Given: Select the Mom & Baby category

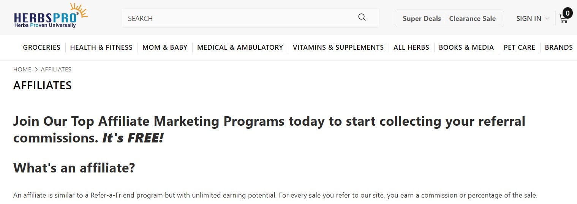Looking at the screenshot, I should 165,47.
